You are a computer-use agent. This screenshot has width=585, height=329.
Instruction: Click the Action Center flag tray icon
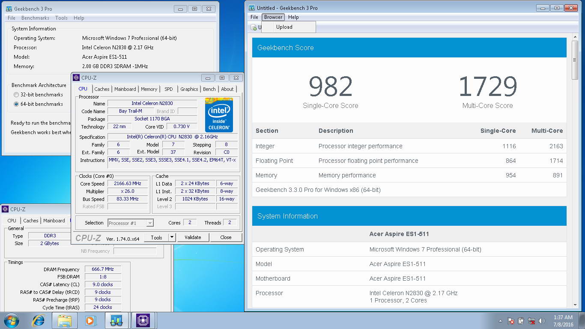coord(511,321)
